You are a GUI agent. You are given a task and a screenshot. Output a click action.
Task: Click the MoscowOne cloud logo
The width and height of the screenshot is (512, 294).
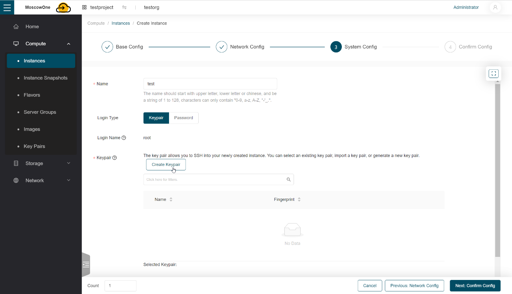63,7
